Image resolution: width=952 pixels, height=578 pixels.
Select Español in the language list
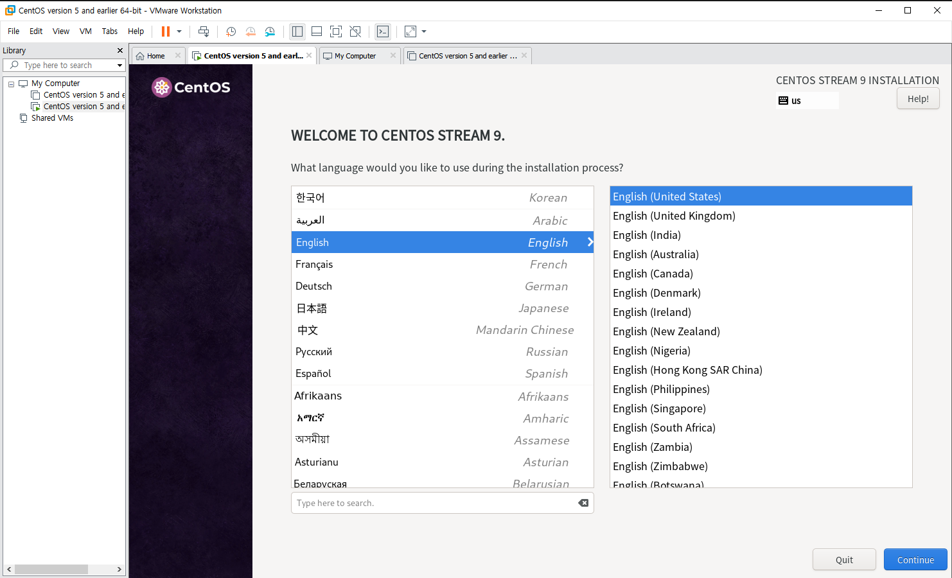(x=442, y=374)
